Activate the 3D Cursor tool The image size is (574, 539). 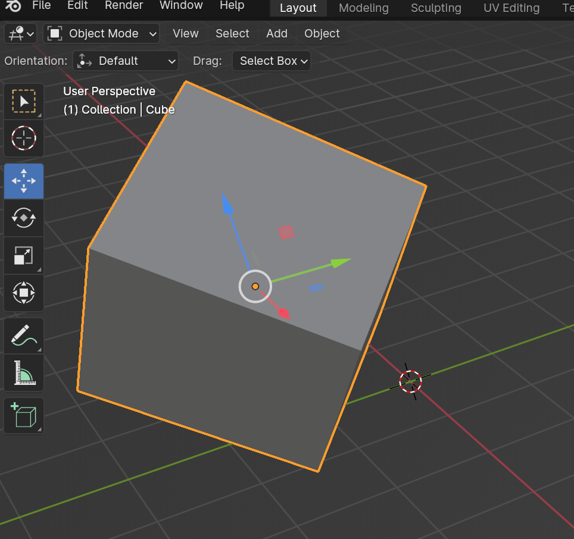pyautogui.click(x=24, y=138)
